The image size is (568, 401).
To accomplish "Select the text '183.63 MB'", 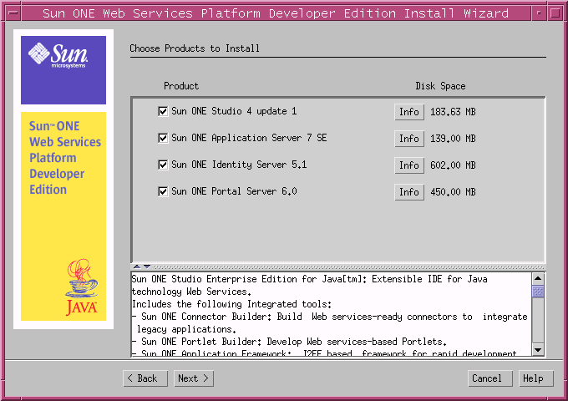I will 453,112.
